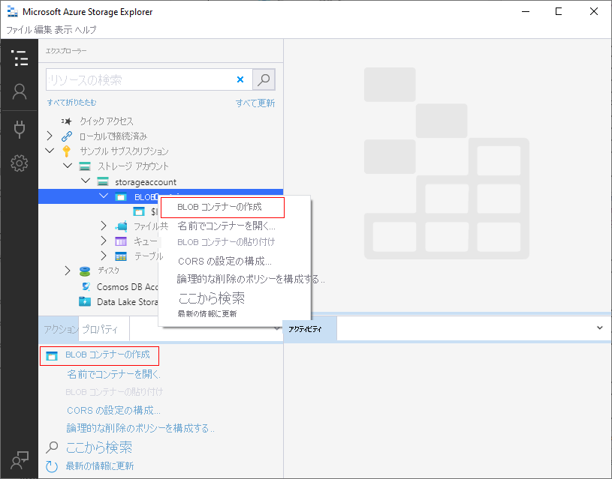Viewport: 612px width, 479px height.
Task: Click the サンプル サブスクリプション key icon
Action: (x=67, y=151)
